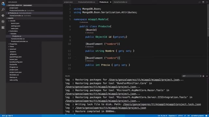
Task: Open the underlined project.json link after 'IISIntegration.Tools'
Action: [x=101, y=101]
